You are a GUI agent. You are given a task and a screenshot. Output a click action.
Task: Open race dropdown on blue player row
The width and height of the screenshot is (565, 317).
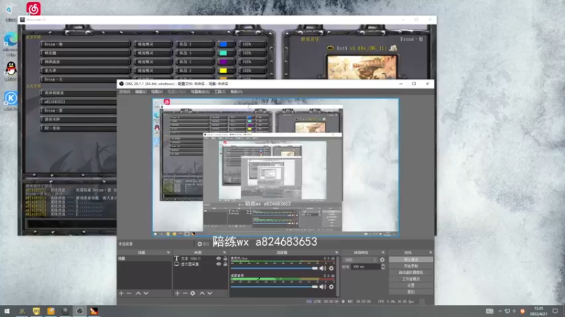point(153,44)
